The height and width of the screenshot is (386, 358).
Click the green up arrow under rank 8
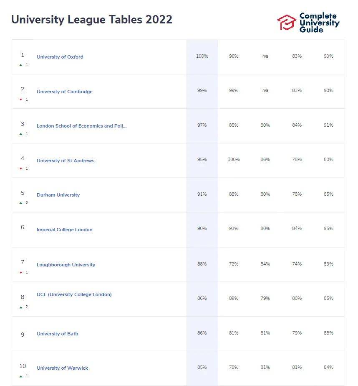coord(21,307)
